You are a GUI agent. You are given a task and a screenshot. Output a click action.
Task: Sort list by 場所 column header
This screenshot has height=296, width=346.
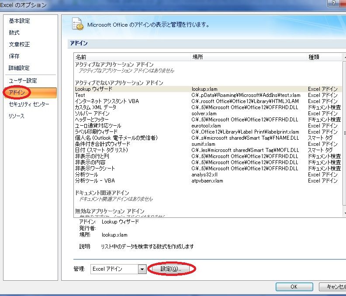249,57
